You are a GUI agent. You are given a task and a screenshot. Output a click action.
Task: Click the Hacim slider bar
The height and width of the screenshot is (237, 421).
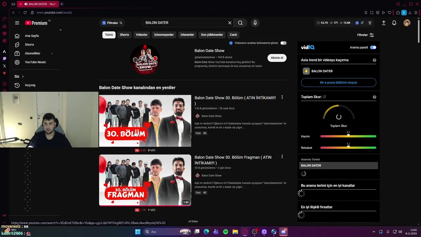(x=348, y=136)
